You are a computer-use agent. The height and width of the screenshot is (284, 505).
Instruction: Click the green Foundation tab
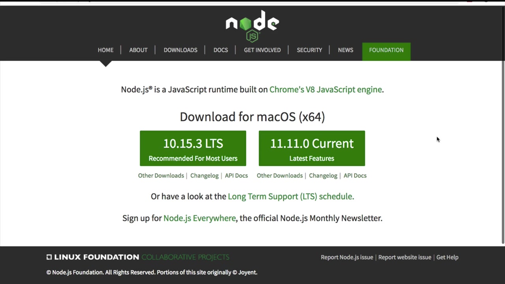[386, 50]
